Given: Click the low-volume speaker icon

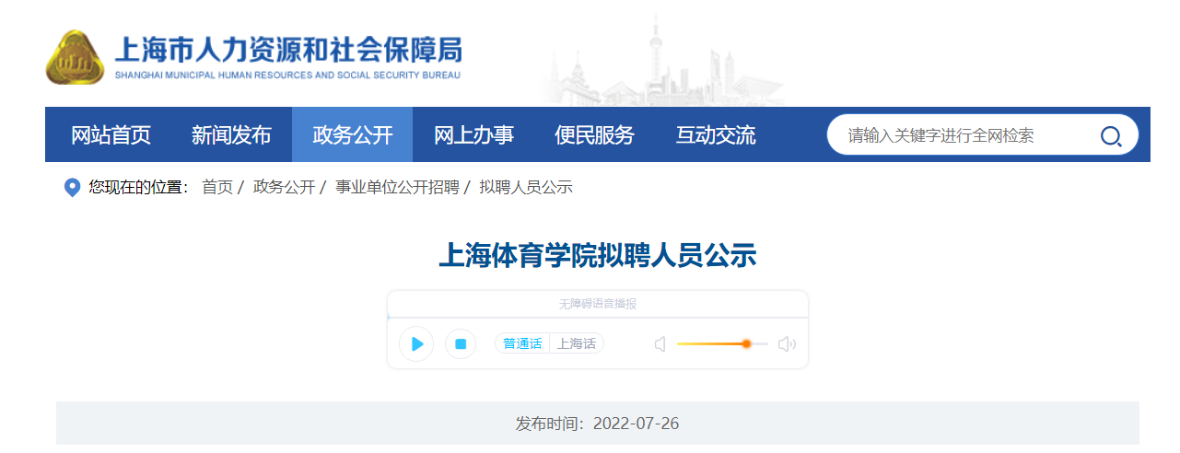Looking at the screenshot, I should click(660, 344).
